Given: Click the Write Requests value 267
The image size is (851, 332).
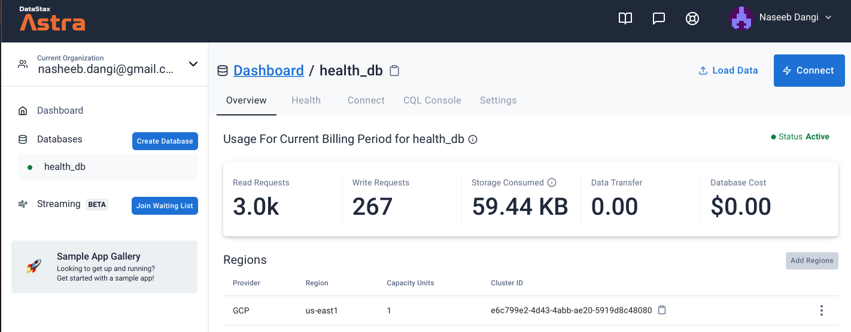Looking at the screenshot, I should point(372,206).
